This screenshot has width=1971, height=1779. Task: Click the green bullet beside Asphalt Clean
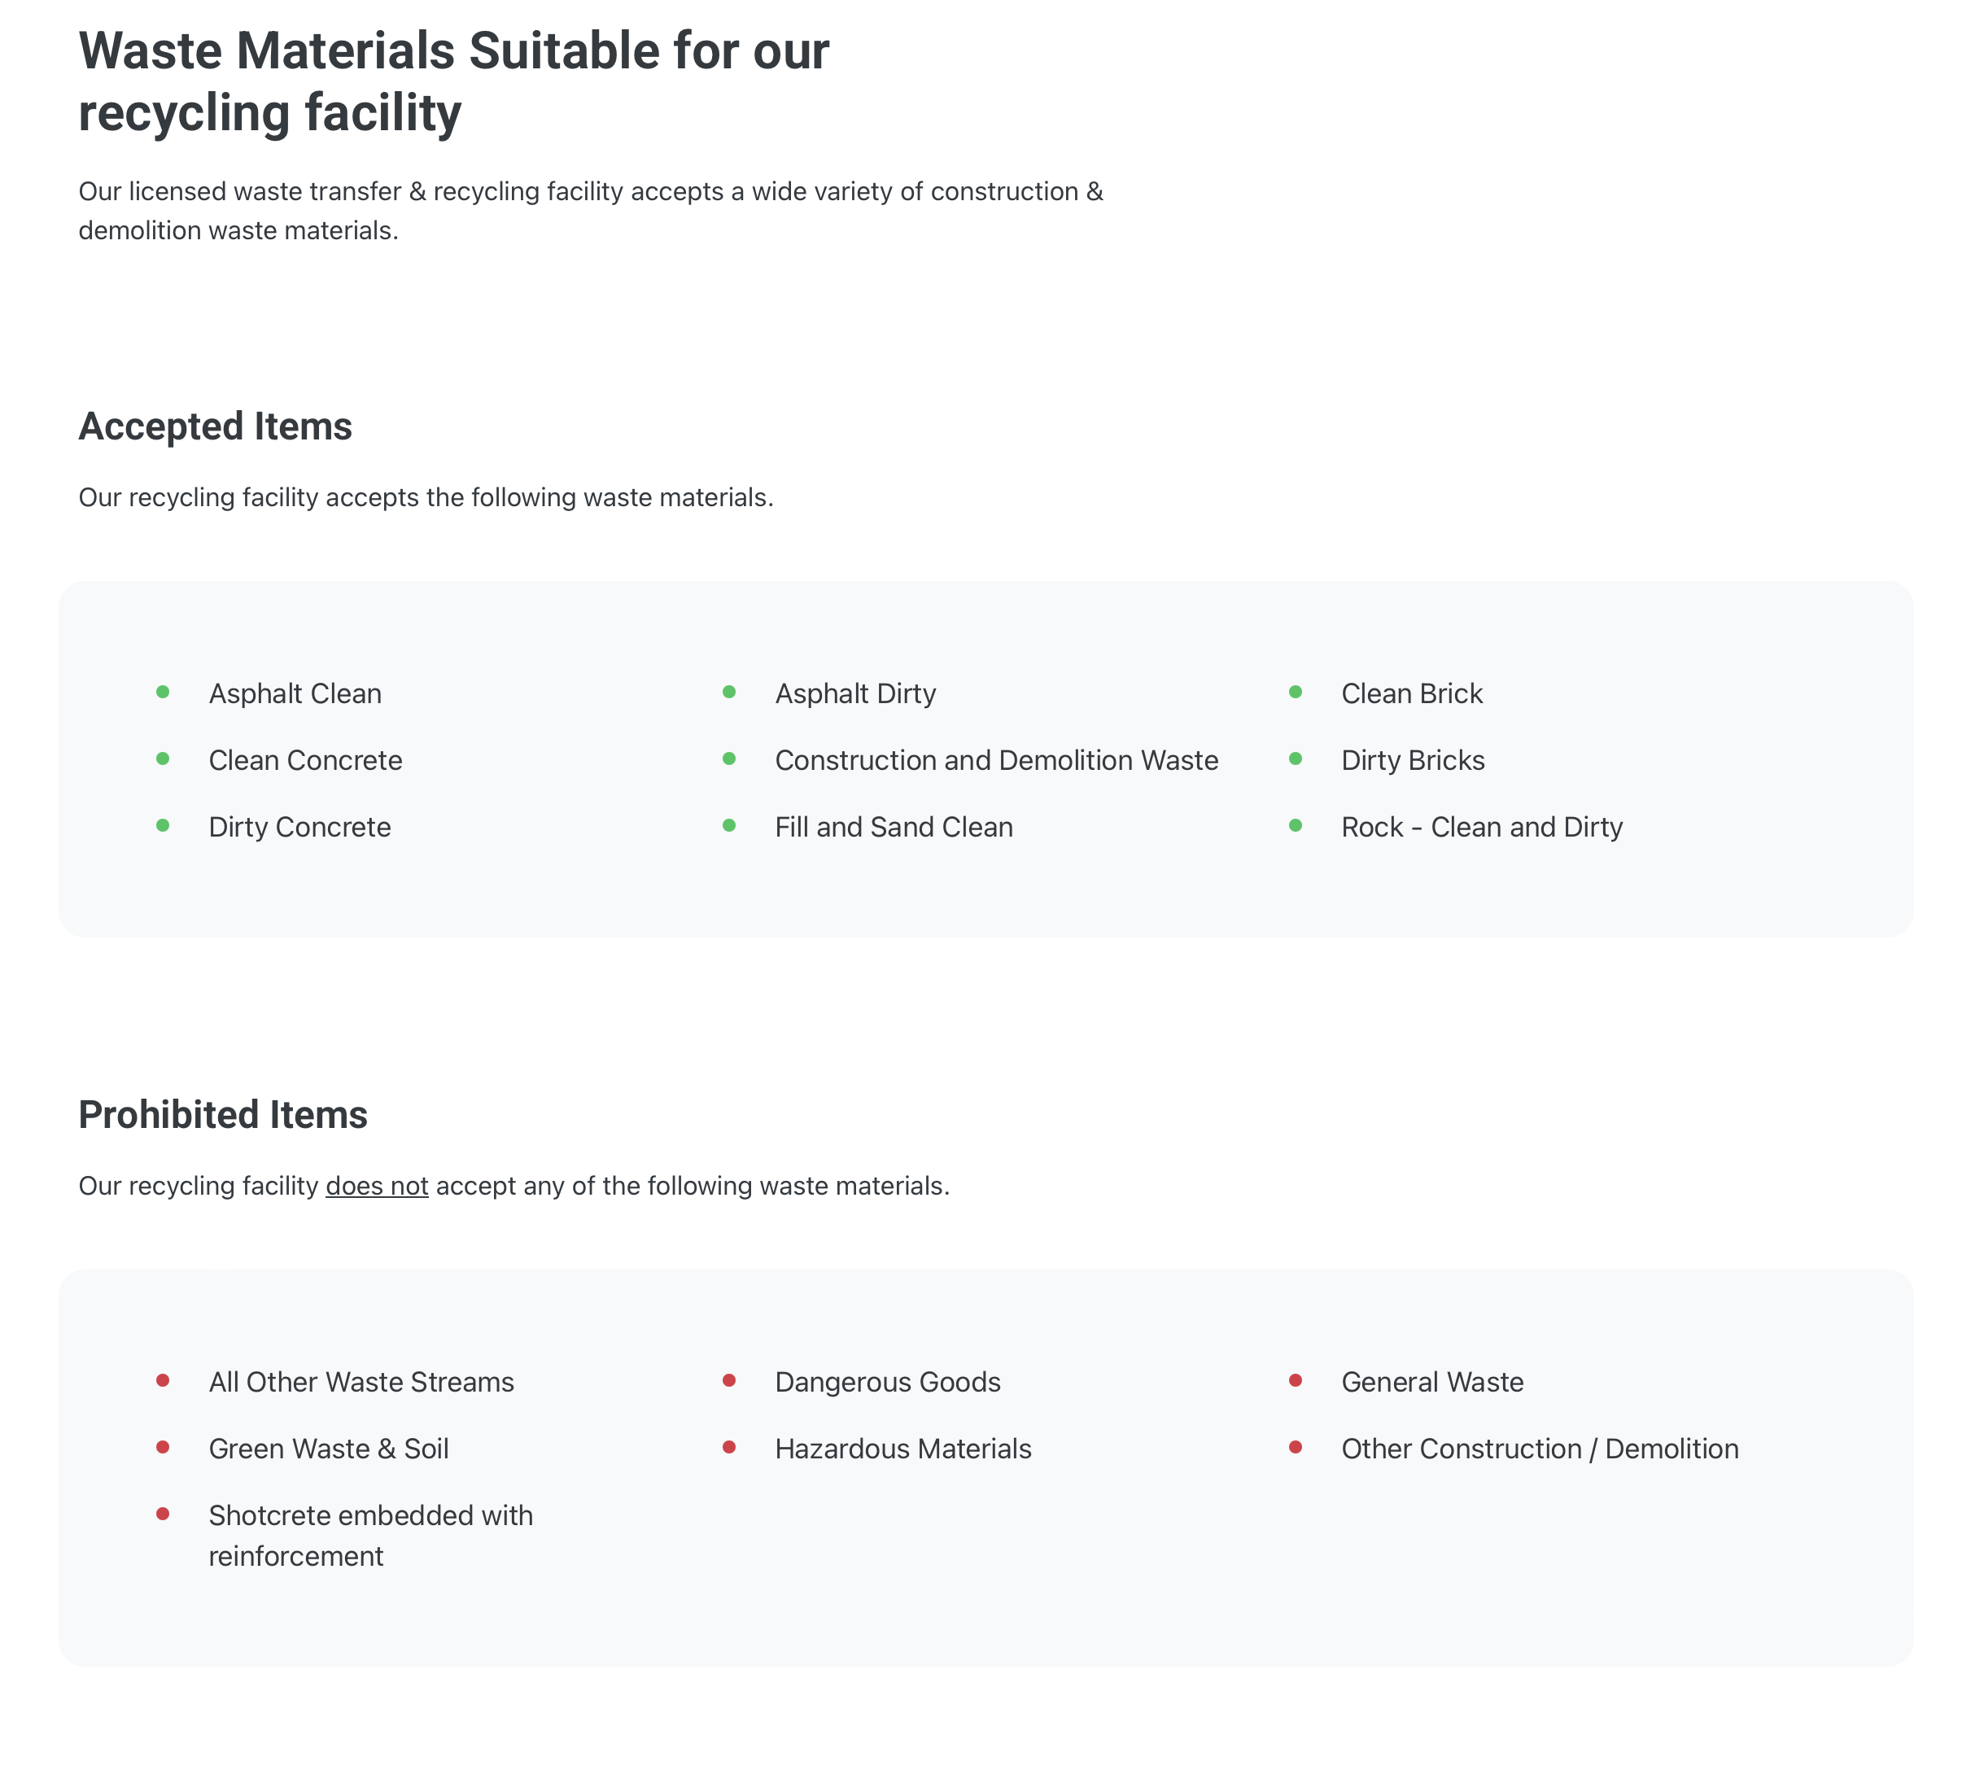(162, 692)
